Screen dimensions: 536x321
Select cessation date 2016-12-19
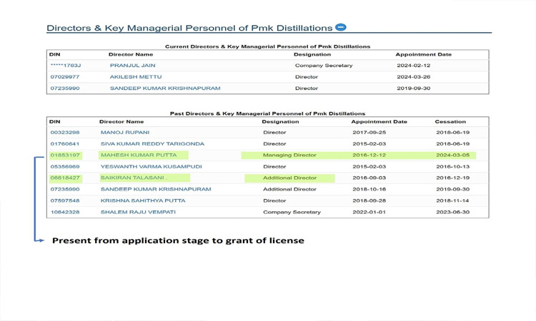click(453, 178)
